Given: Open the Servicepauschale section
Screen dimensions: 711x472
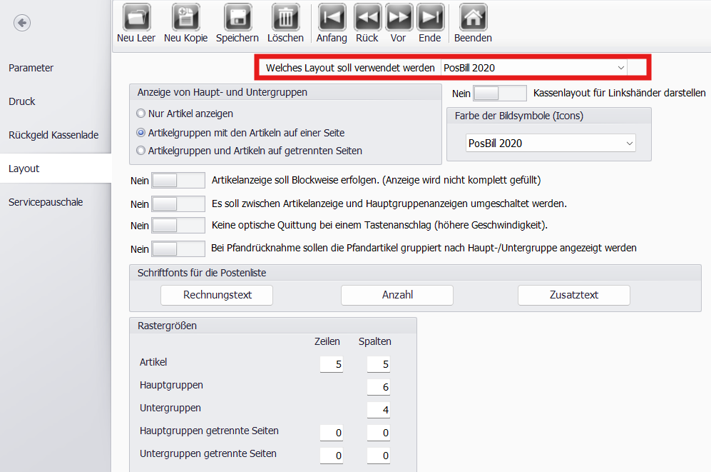Looking at the screenshot, I should click(46, 202).
